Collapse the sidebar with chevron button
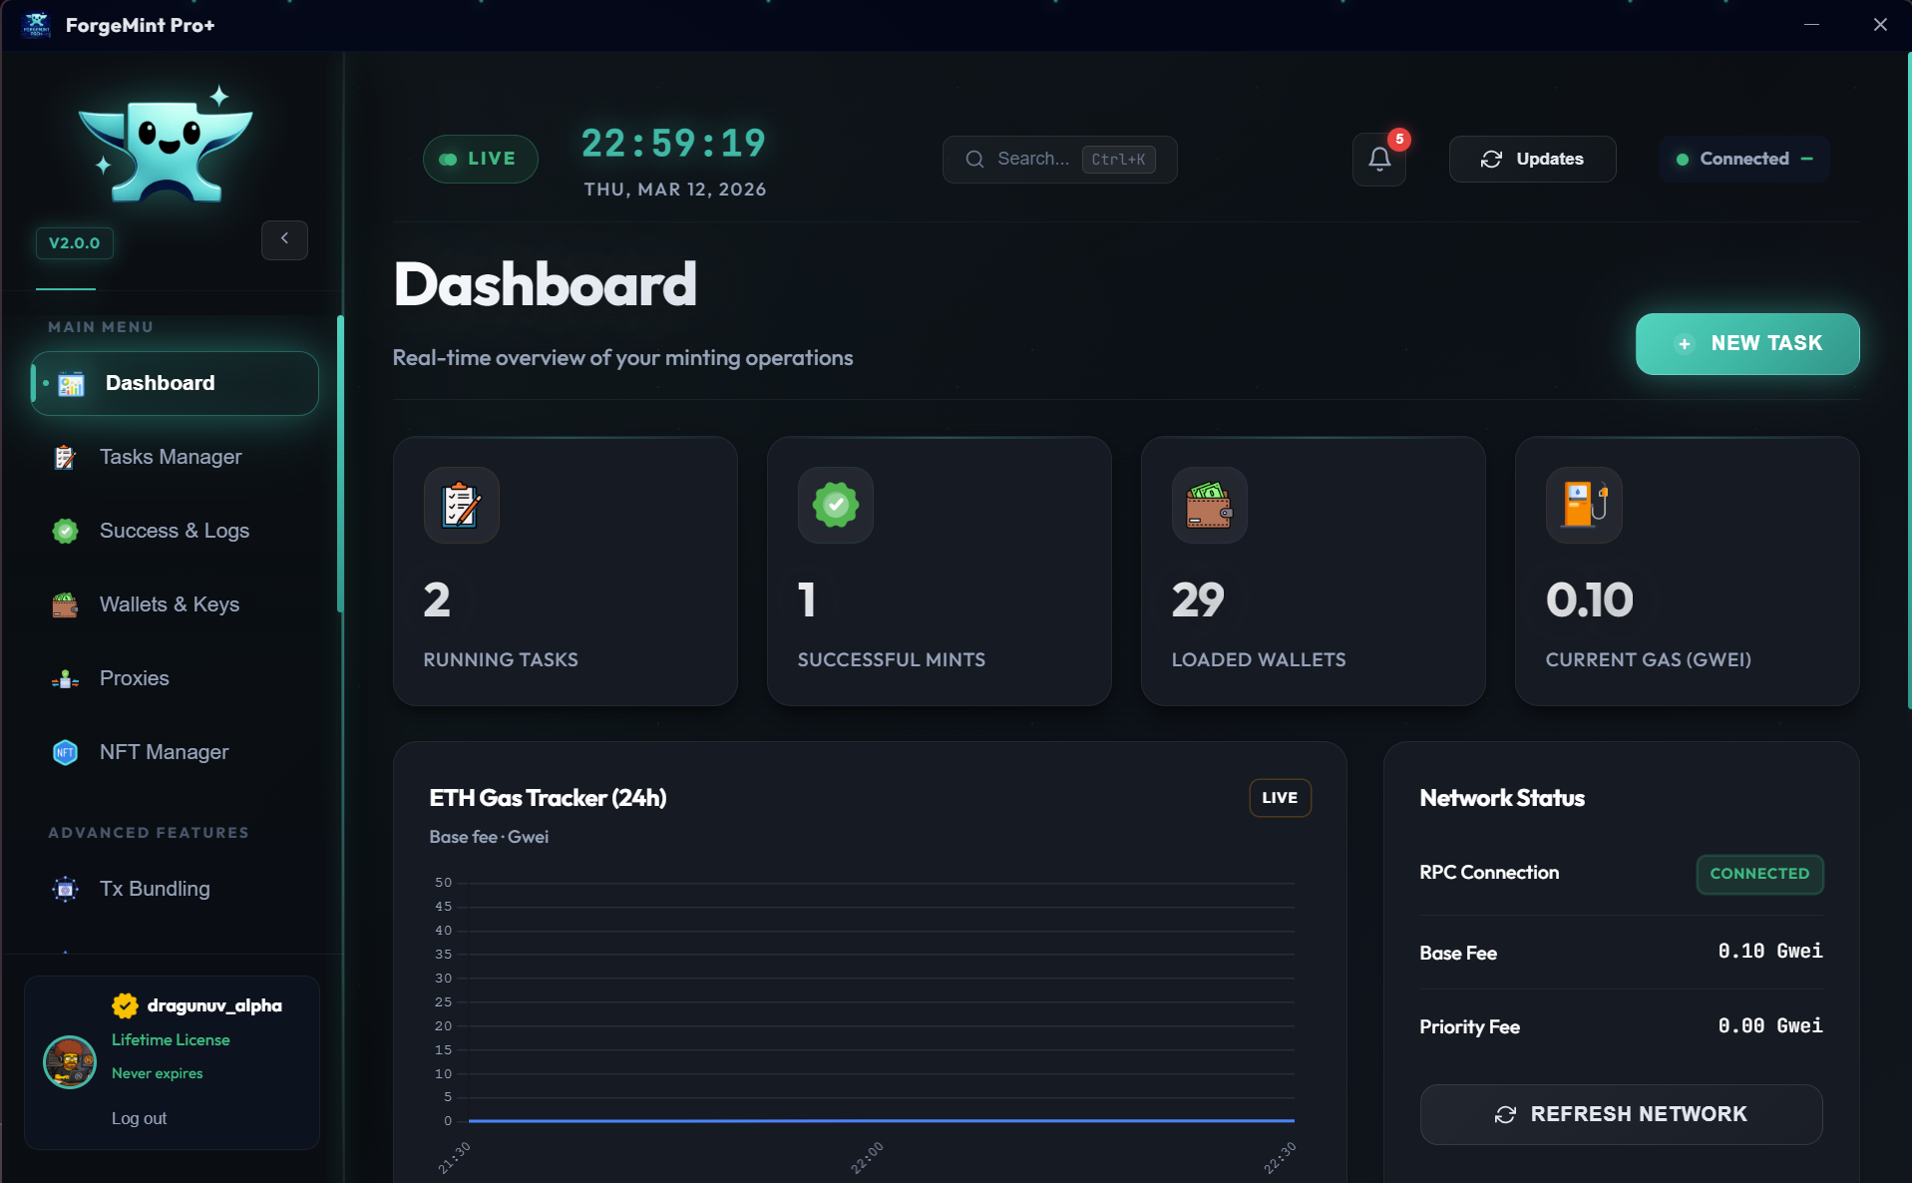The width and height of the screenshot is (1912, 1183). click(x=284, y=239)
